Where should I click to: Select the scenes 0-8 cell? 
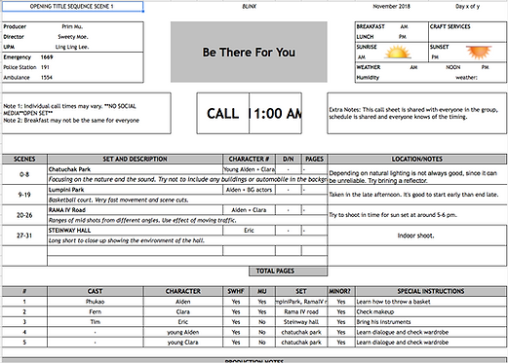(24, 174)
